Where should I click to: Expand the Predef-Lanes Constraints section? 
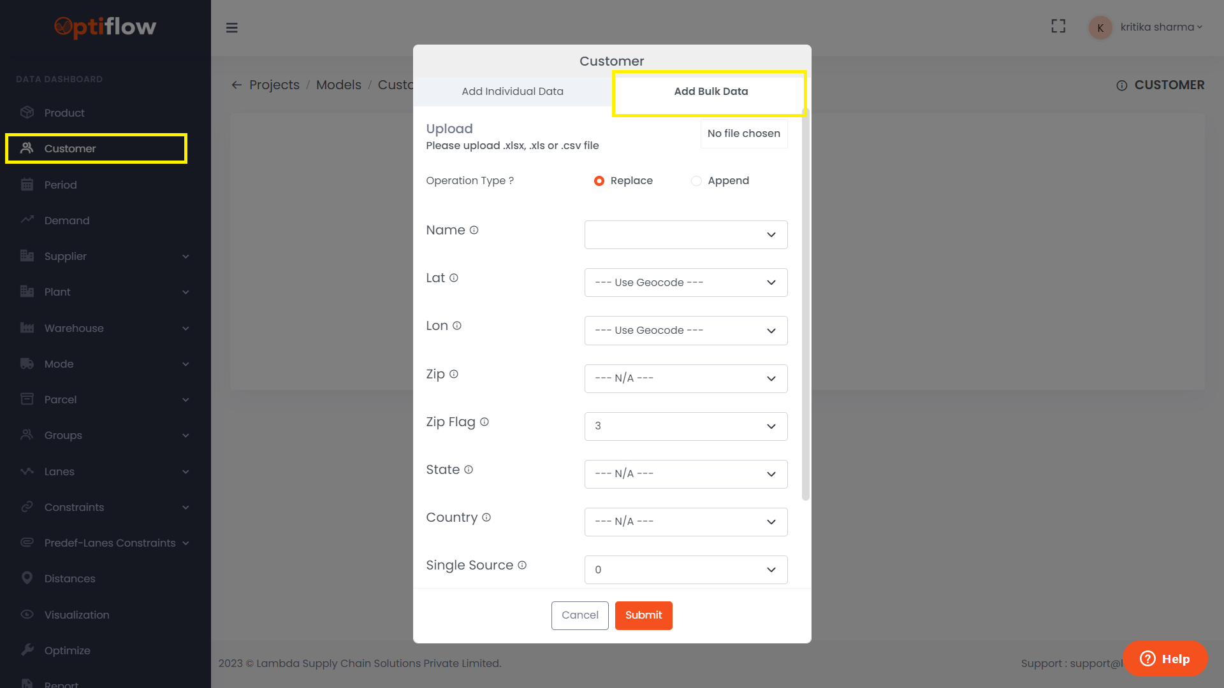pos(110,543)
